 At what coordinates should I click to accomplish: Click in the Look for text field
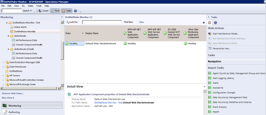coord(102,22)
